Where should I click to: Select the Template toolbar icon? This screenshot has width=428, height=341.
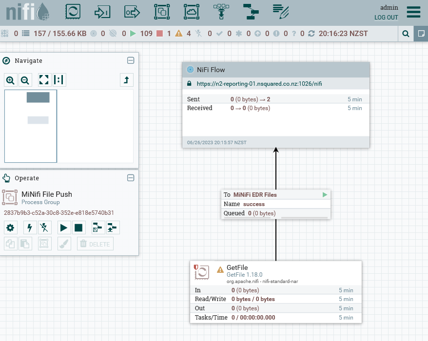252,12
